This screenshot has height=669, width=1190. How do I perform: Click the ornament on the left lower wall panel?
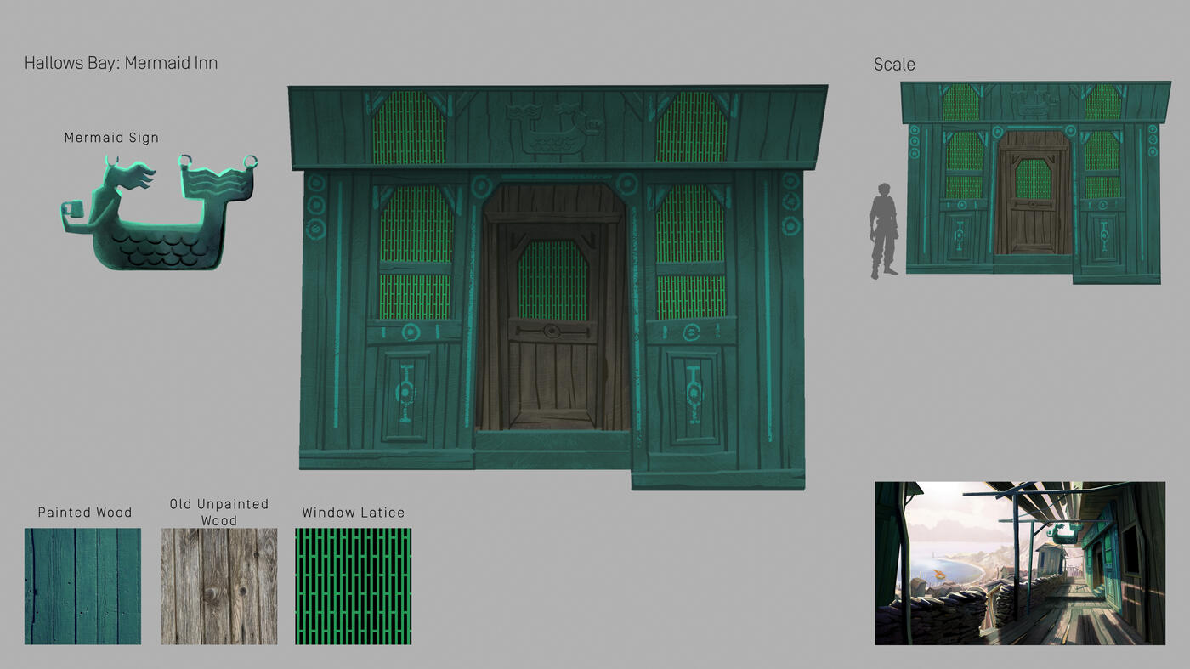point(405,393)
